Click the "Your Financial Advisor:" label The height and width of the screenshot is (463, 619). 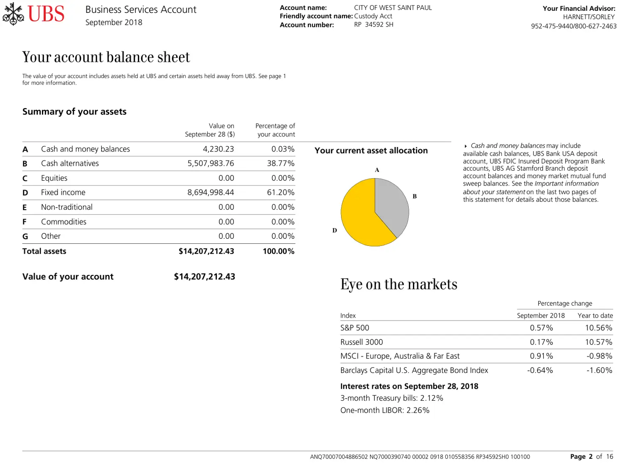coord(579,8)
